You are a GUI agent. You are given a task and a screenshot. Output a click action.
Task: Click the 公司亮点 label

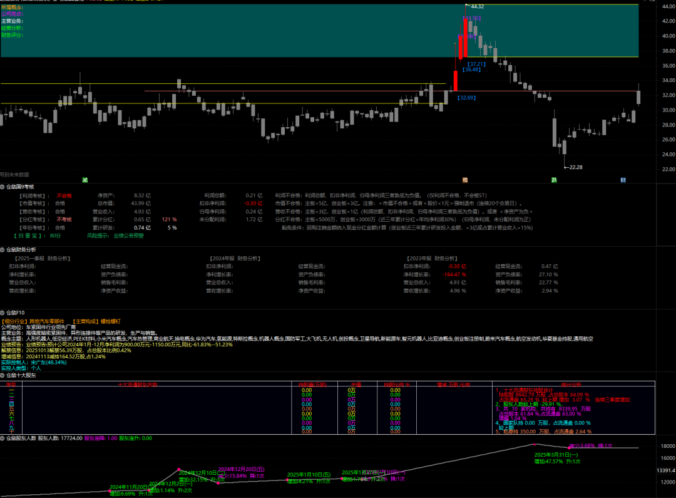coord(12,14)
